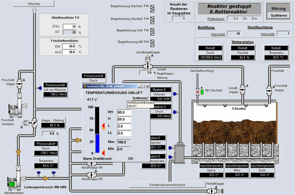Toggle Begleitheizung Nachbef. PW indicator
This screenshot has height=195, width=295.
tap(152, 9)
